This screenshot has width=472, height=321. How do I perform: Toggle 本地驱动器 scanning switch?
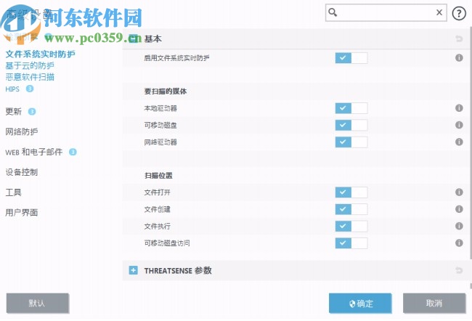351,108
